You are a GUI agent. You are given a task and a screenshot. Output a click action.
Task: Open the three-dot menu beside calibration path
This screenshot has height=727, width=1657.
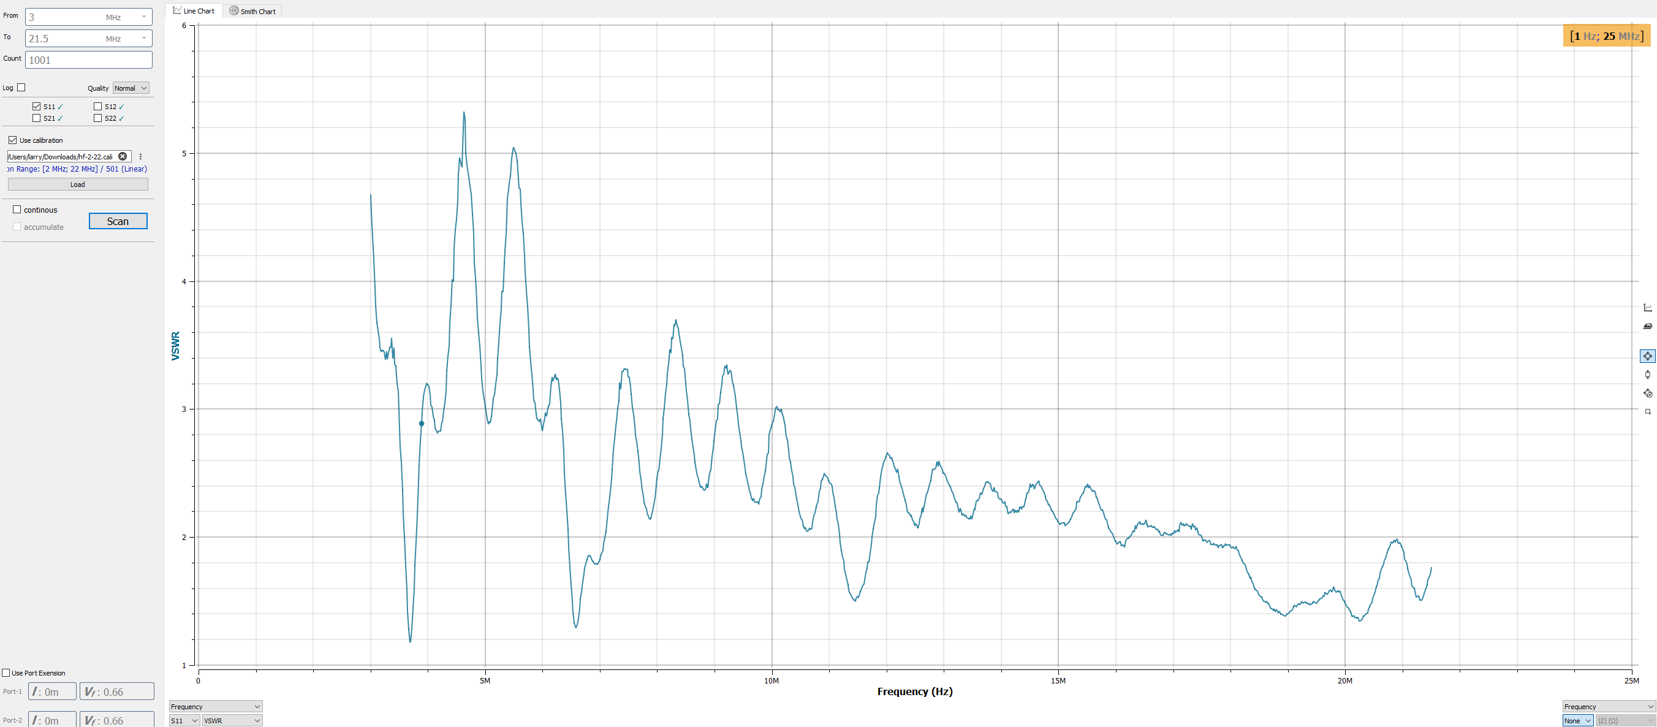(x=140, y=156)
